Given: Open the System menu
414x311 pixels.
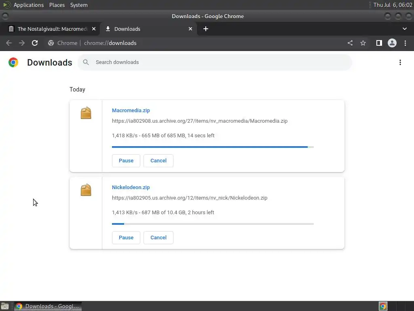Looking at the screenshot, I should (x=79, y=5).
